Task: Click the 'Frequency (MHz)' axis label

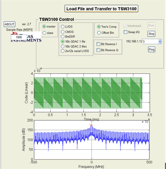Action: click(91, 167)
